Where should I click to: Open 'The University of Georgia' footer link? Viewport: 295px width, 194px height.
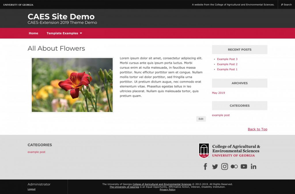click(124, 187)
